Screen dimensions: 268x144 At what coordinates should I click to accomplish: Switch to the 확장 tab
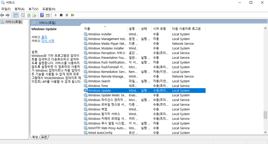[35, 137]
